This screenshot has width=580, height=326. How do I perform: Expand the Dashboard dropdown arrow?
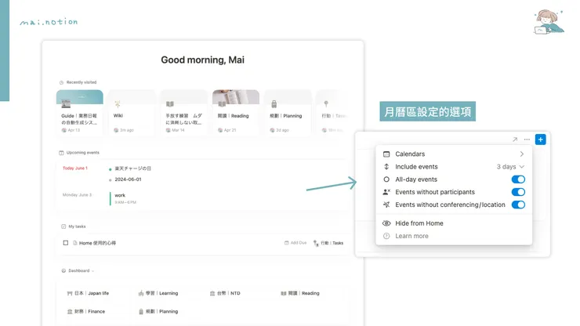coord(92,271)
